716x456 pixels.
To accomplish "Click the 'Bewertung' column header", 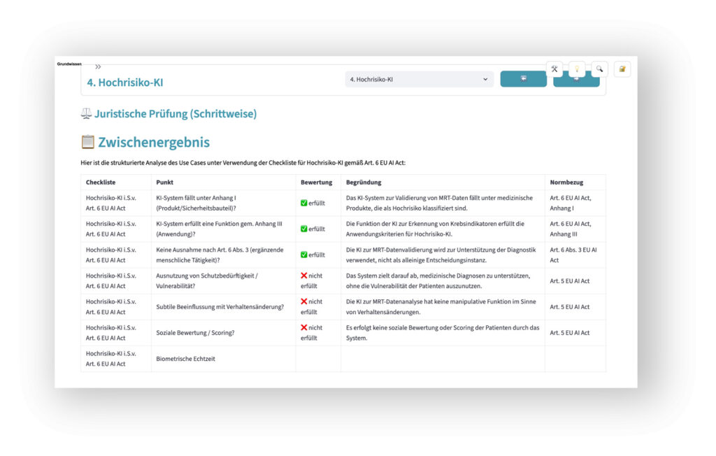I will 317,183.
